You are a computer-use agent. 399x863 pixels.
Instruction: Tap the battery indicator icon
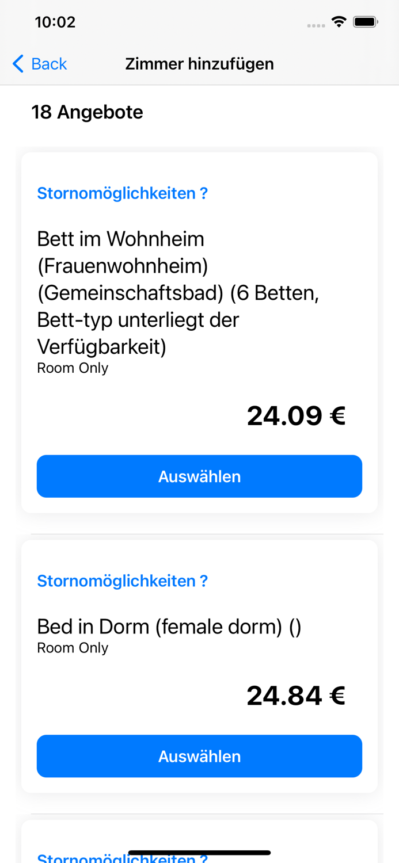(366, 21)
